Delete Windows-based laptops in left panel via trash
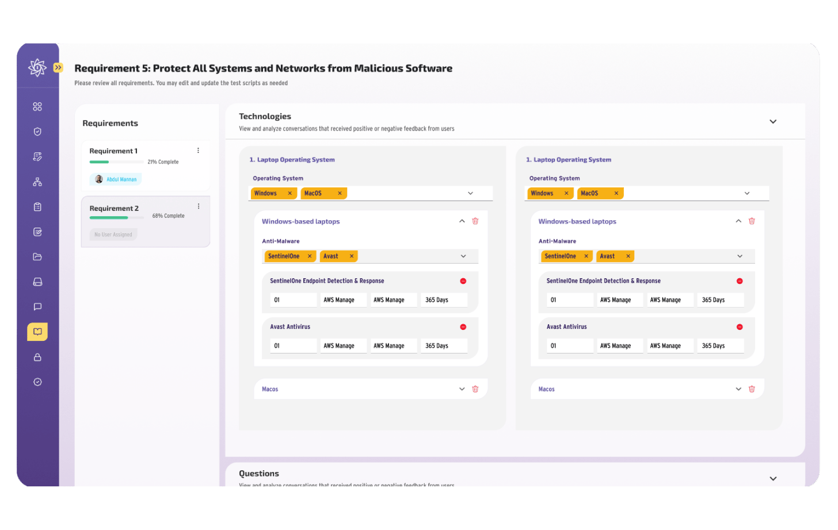838x530 pixels. [x=475, y=221]
